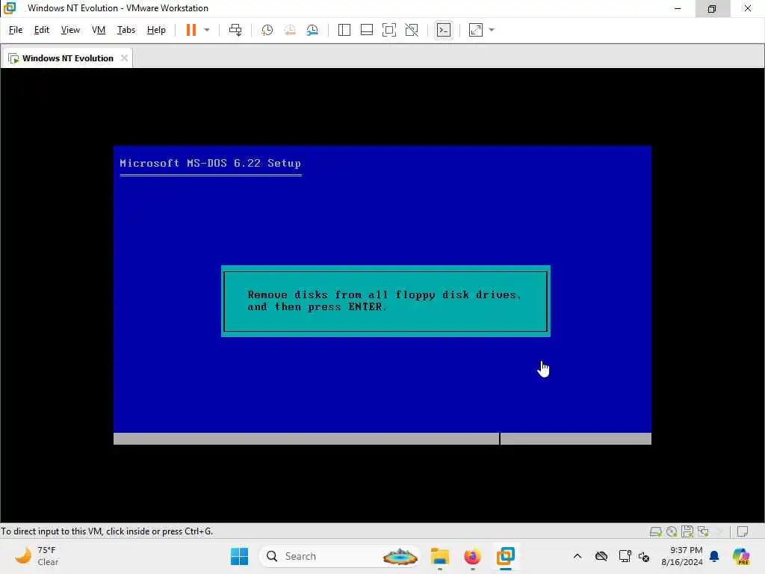Image resolution: width=765 pixels, height=574 pixels.
Task: Click the message log status icon
Action: click(743, 531)
